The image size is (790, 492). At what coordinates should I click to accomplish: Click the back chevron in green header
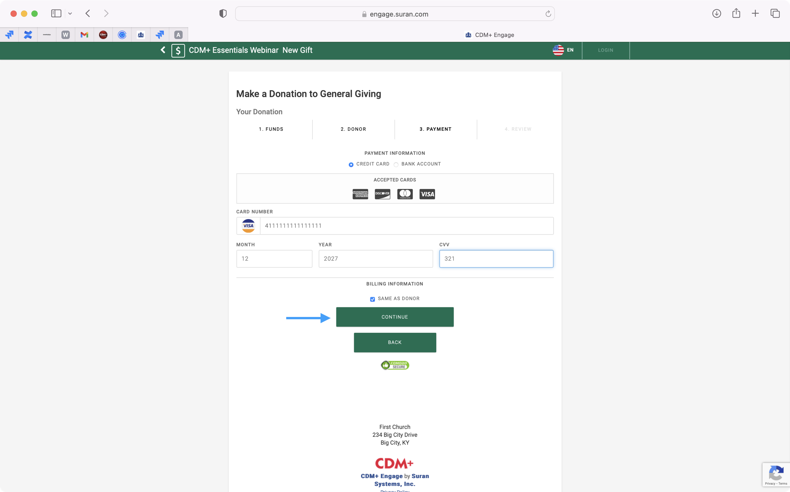click(163, 50)
